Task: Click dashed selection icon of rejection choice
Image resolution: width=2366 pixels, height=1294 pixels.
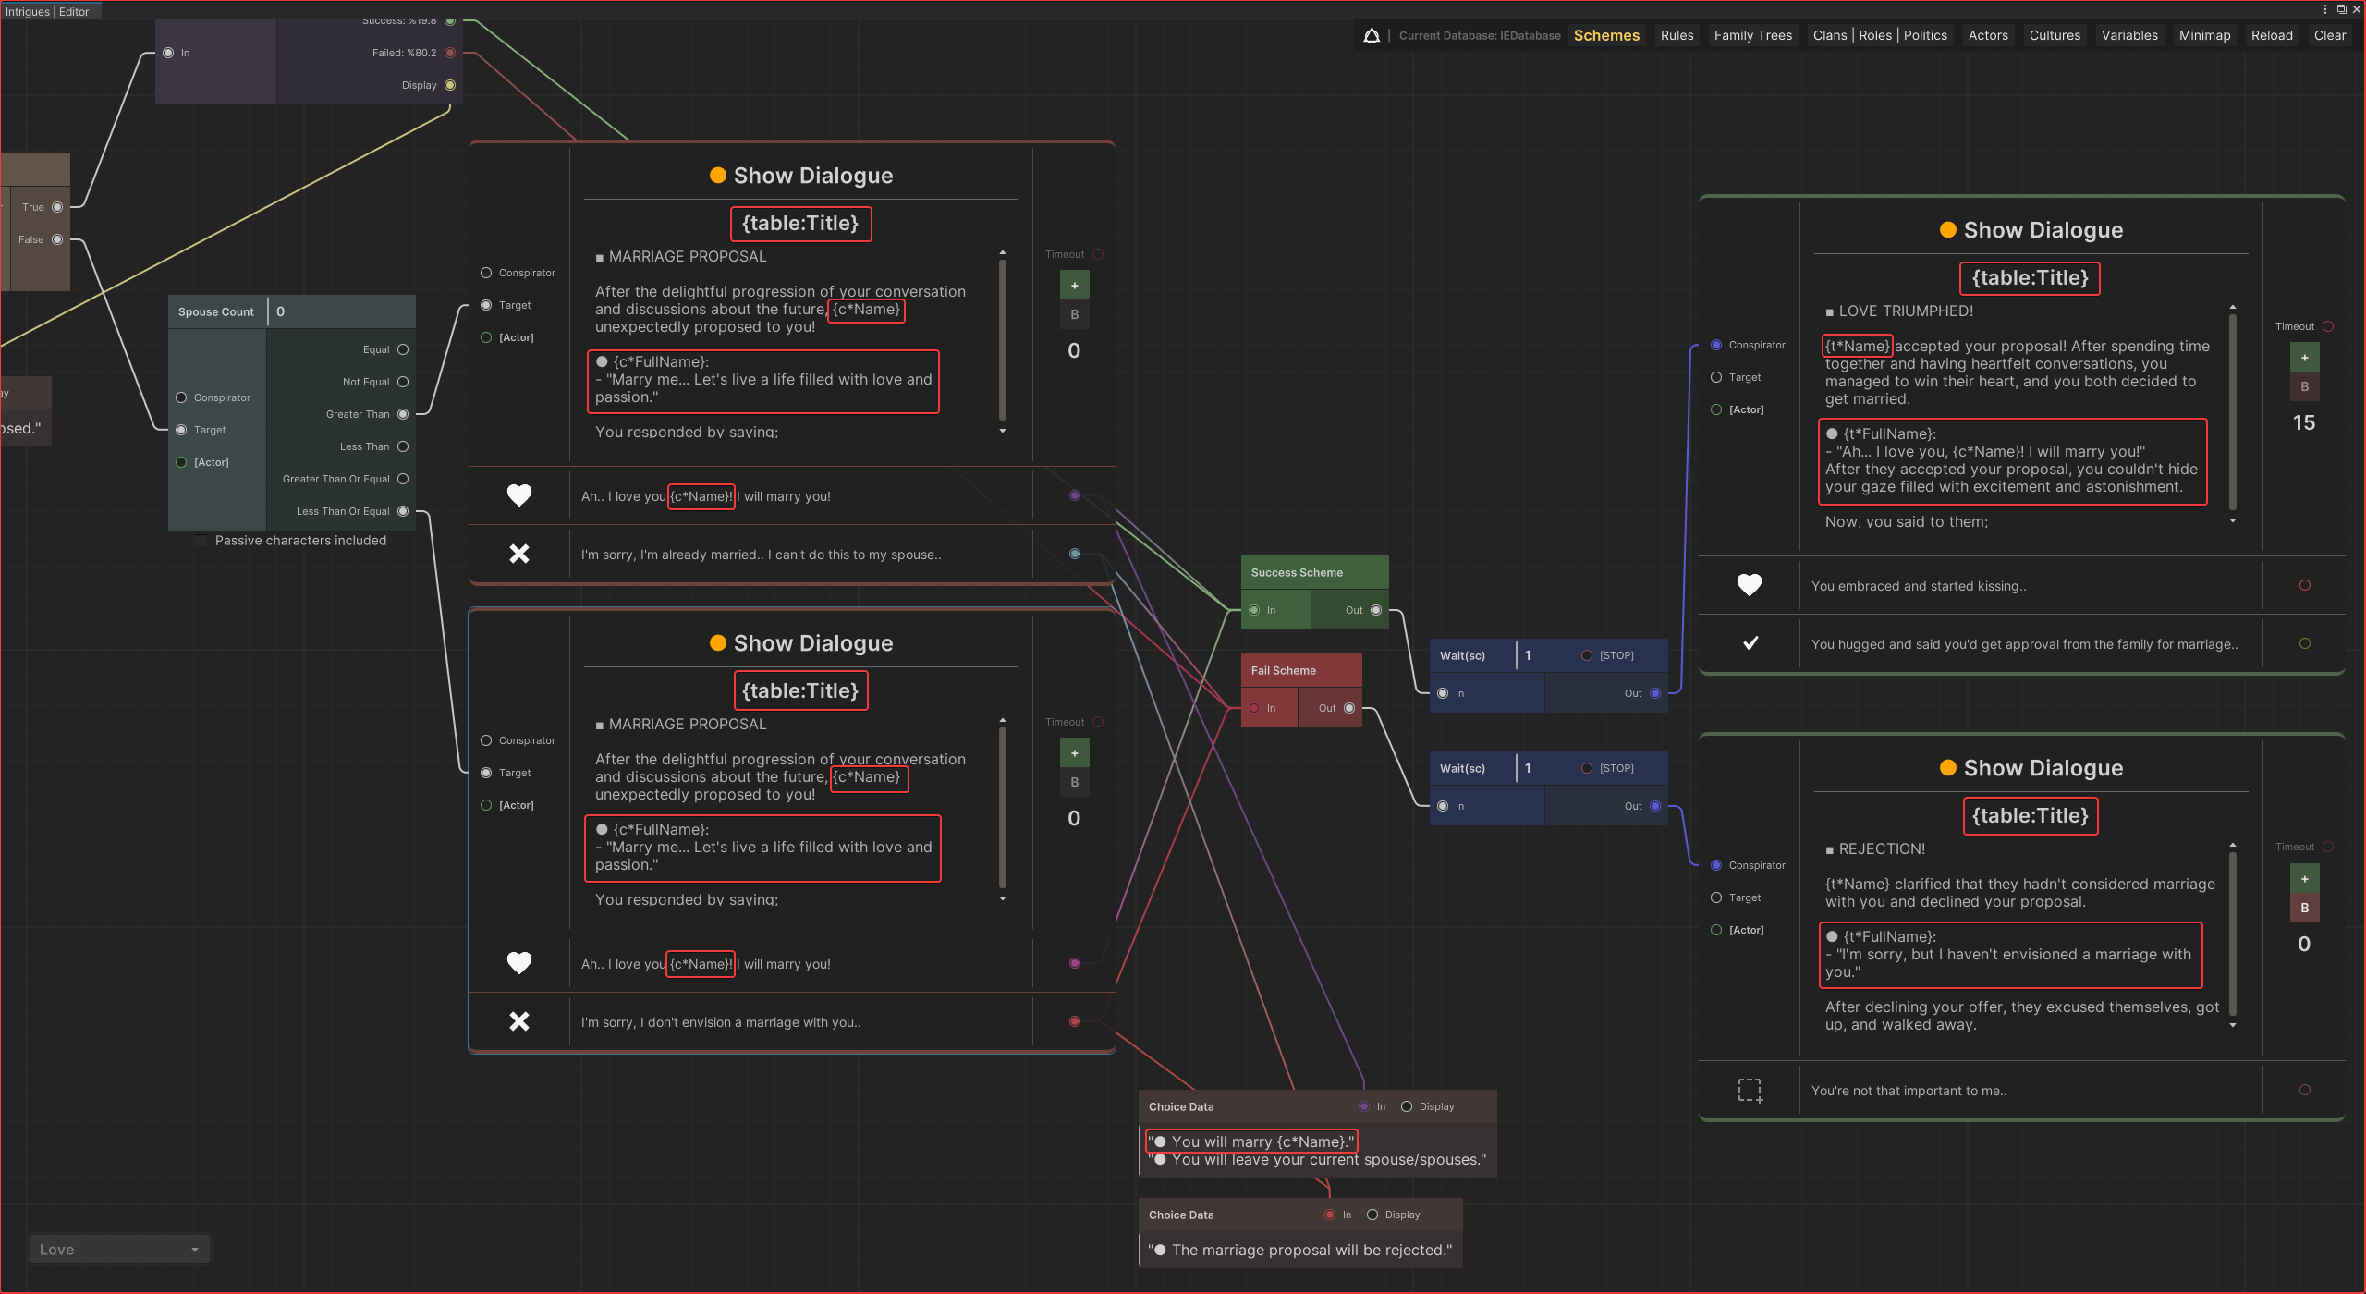Action: coord(1750,1090)
